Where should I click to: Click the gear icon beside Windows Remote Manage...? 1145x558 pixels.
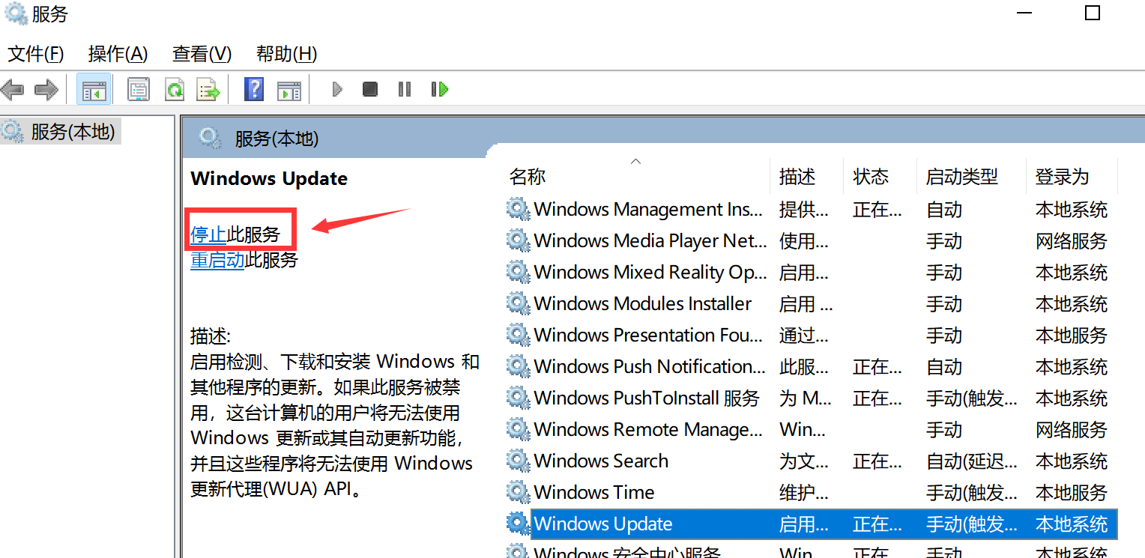point(518,429)
